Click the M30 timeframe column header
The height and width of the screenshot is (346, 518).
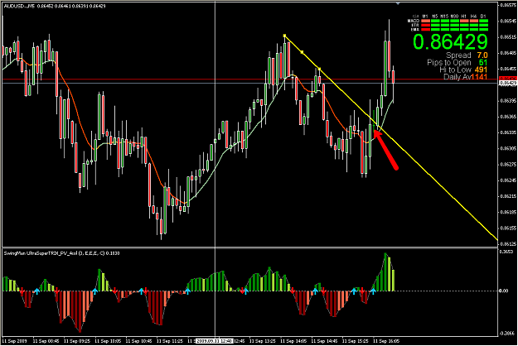pos(454,16)
